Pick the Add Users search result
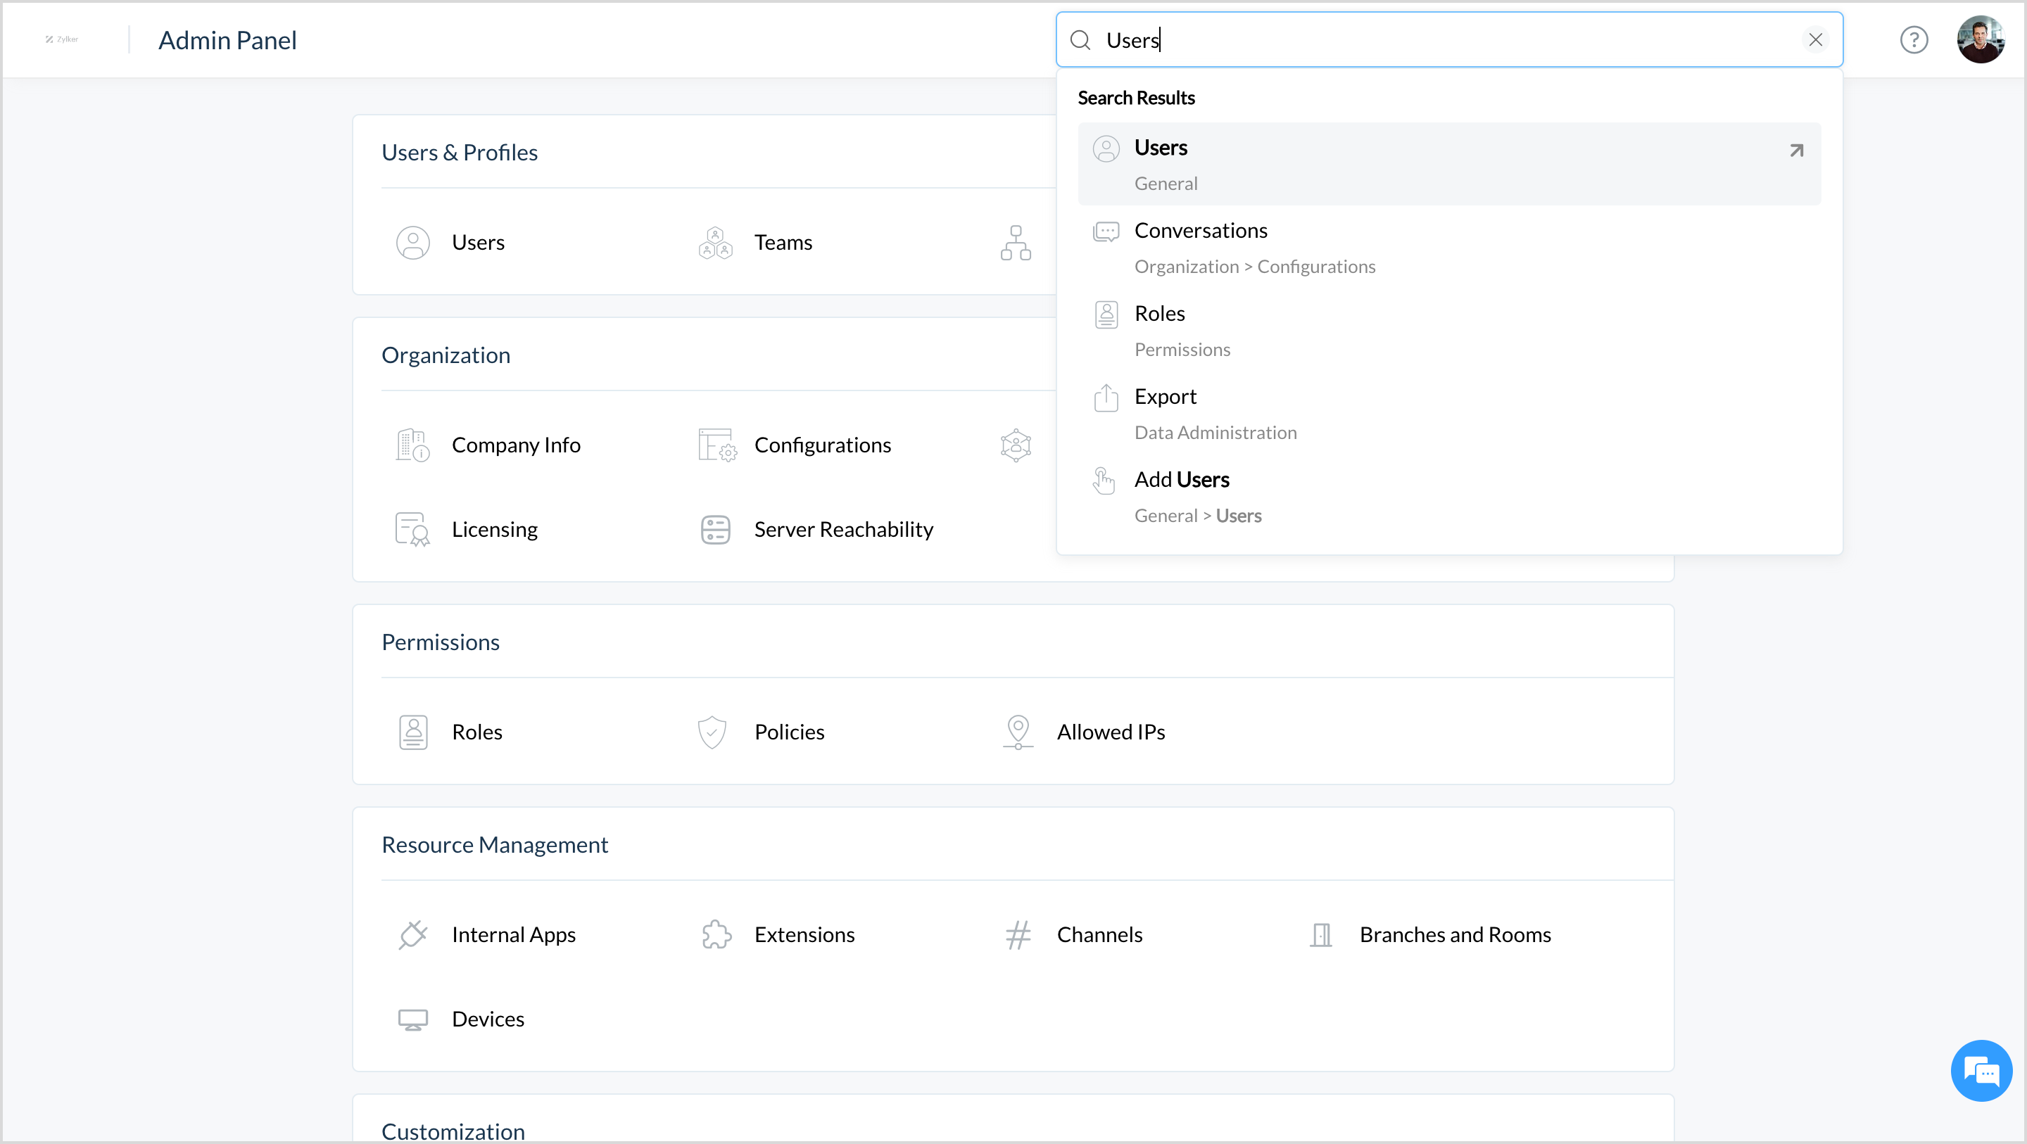Viewport: 2027px width, 1144px height. [1181, 480]
